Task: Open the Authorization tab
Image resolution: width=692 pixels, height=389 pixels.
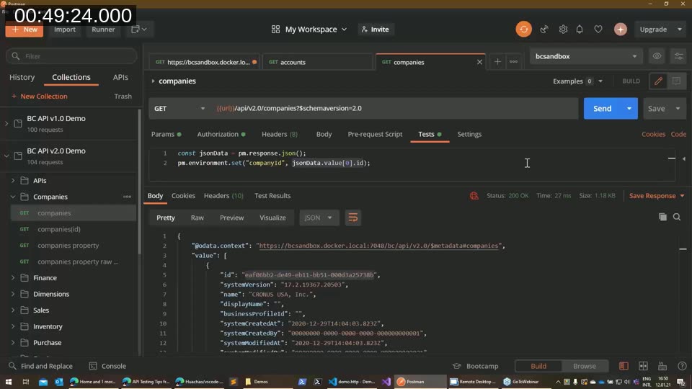Action: pyautogui.click(x=221, y=134)
